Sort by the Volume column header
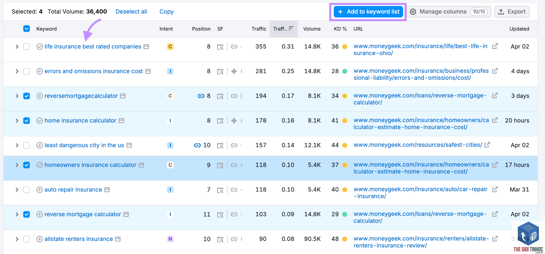This screenshot has width=545, height=254. point(312,29)
